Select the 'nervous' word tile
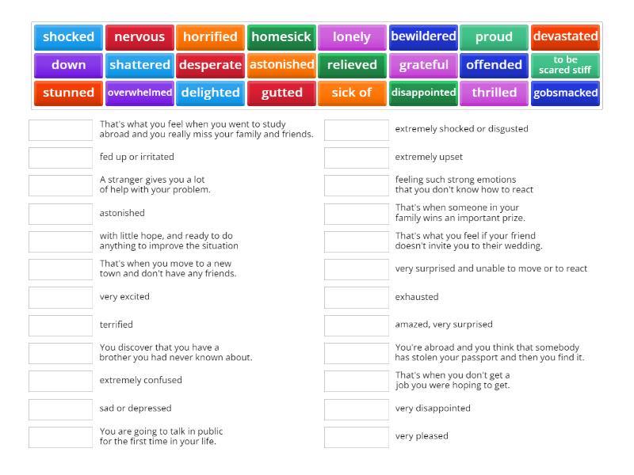Viewport: 634px width, 475px height. pos(140,36)
